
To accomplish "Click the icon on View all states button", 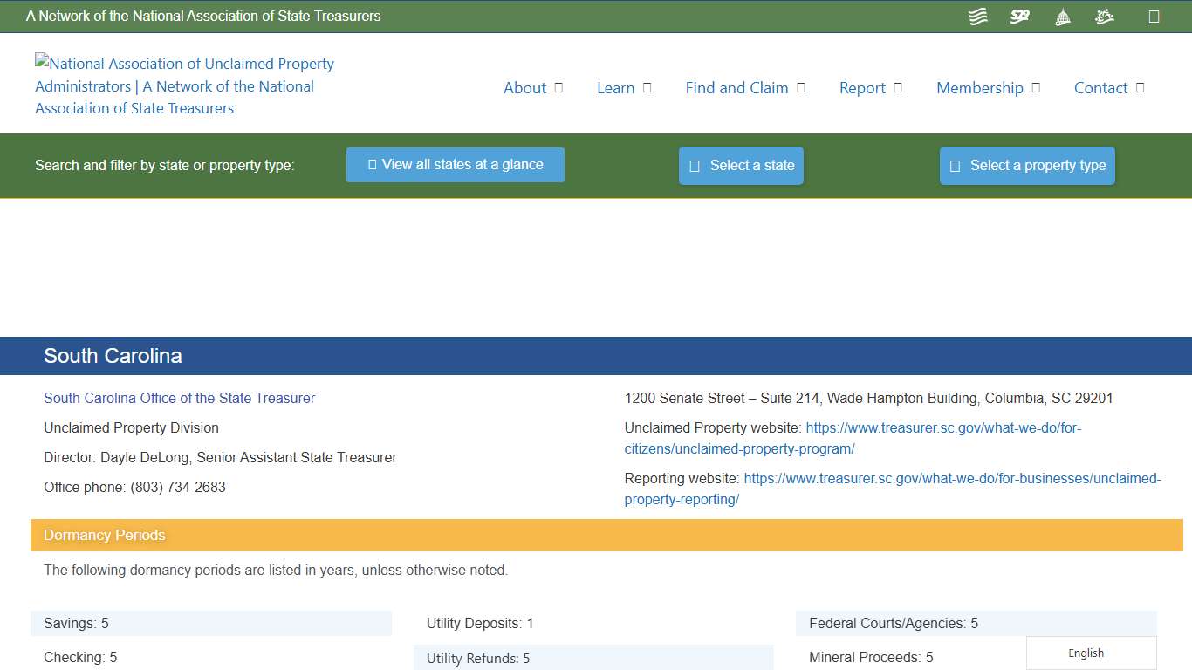I will (x=372, y=164).
